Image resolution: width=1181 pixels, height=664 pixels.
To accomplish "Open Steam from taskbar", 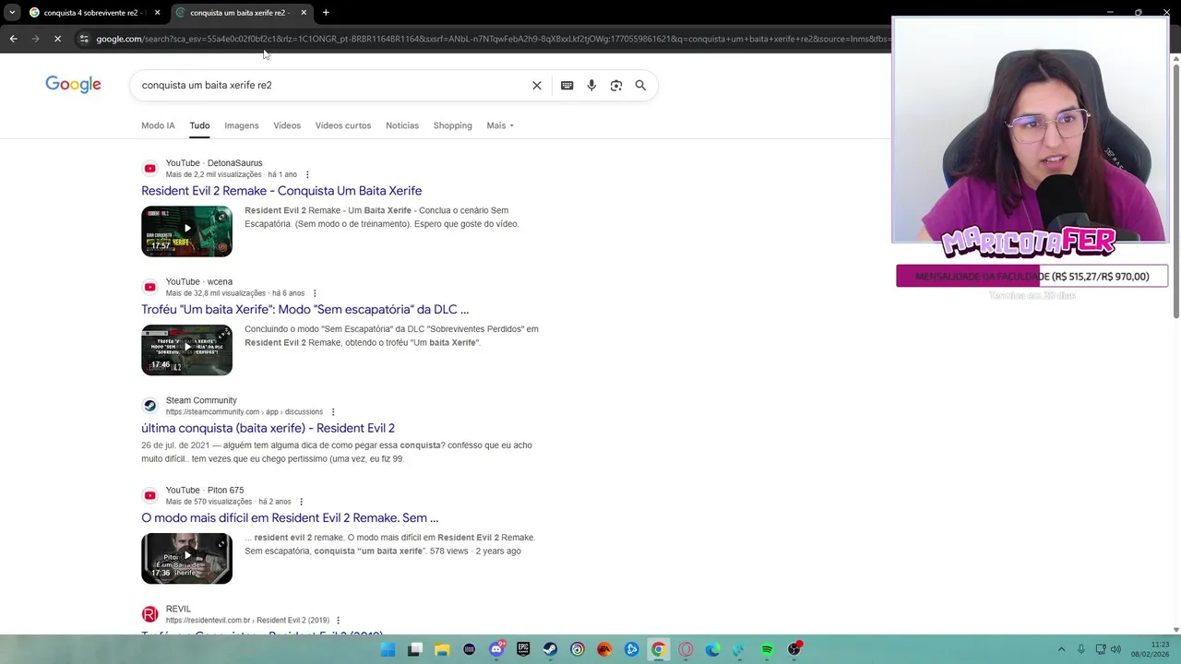I will [550, 649].
